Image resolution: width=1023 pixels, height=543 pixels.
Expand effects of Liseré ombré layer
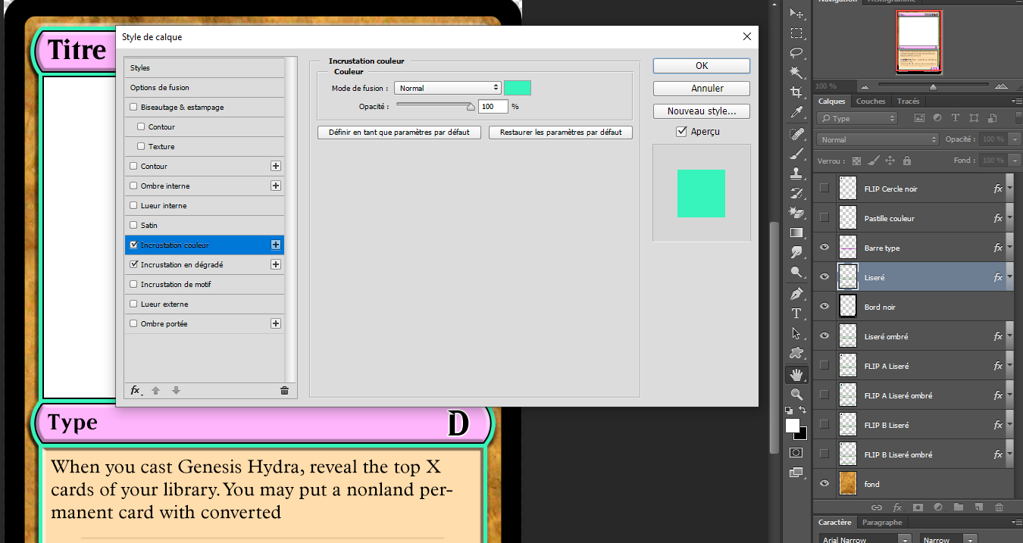(x=1009, y=337)
